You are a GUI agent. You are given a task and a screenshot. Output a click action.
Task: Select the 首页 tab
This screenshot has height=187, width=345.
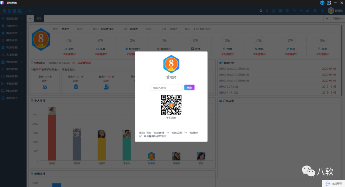pos(39,19)
